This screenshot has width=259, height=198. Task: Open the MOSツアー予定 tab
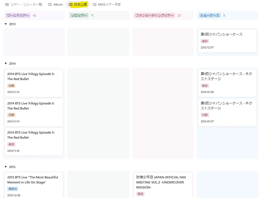(107, 4)
